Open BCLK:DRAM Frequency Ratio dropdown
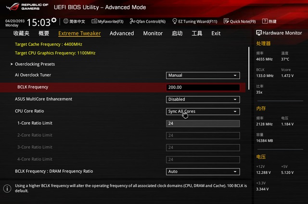The width and height of the screenshot is (308, 204). coord(203,172)
